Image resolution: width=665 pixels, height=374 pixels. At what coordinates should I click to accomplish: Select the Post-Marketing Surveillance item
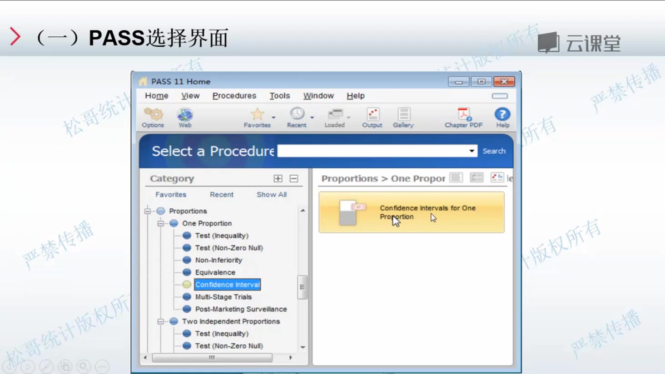pos(241,309)
